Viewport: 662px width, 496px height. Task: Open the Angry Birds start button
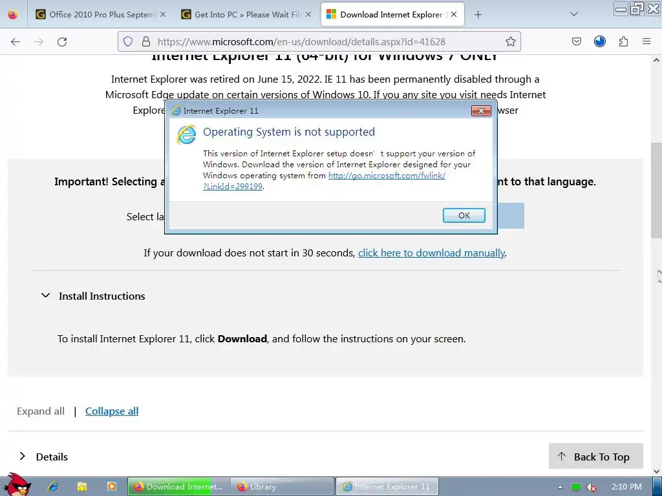(17, 484)
